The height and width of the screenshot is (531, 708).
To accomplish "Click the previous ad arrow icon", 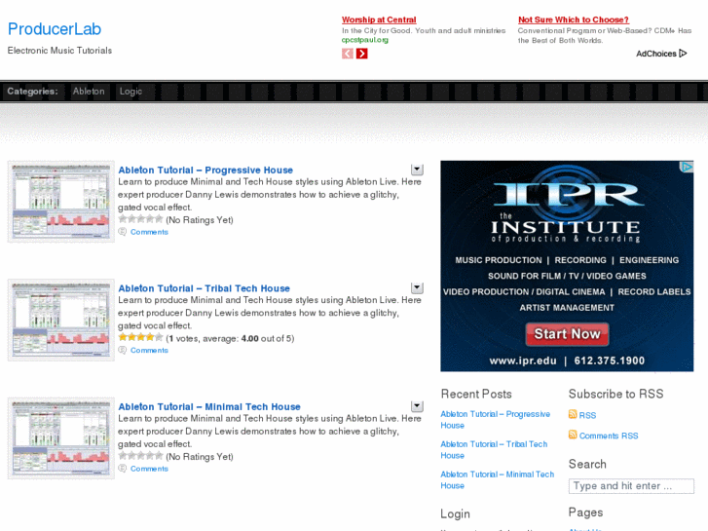I will [348, 54].
